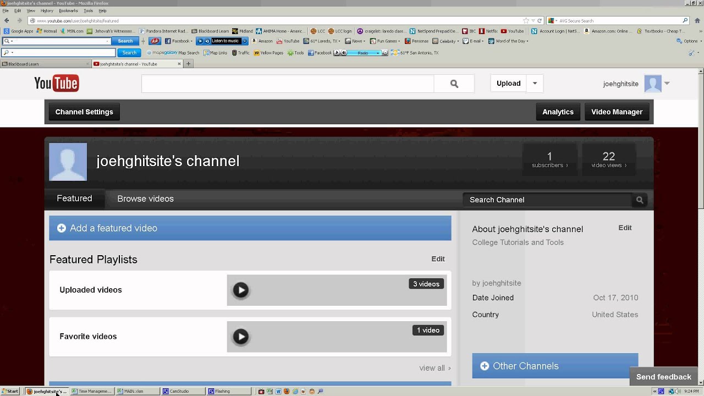The width and height of the screenshot is (704, 396).
Task: Open the Hotmail bookmark
Action: 47,31
